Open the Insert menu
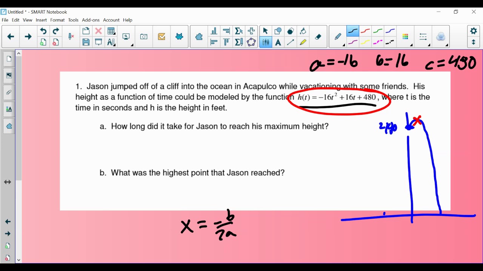The height and width of the screenshot is (271, 483). click(41, 20)
